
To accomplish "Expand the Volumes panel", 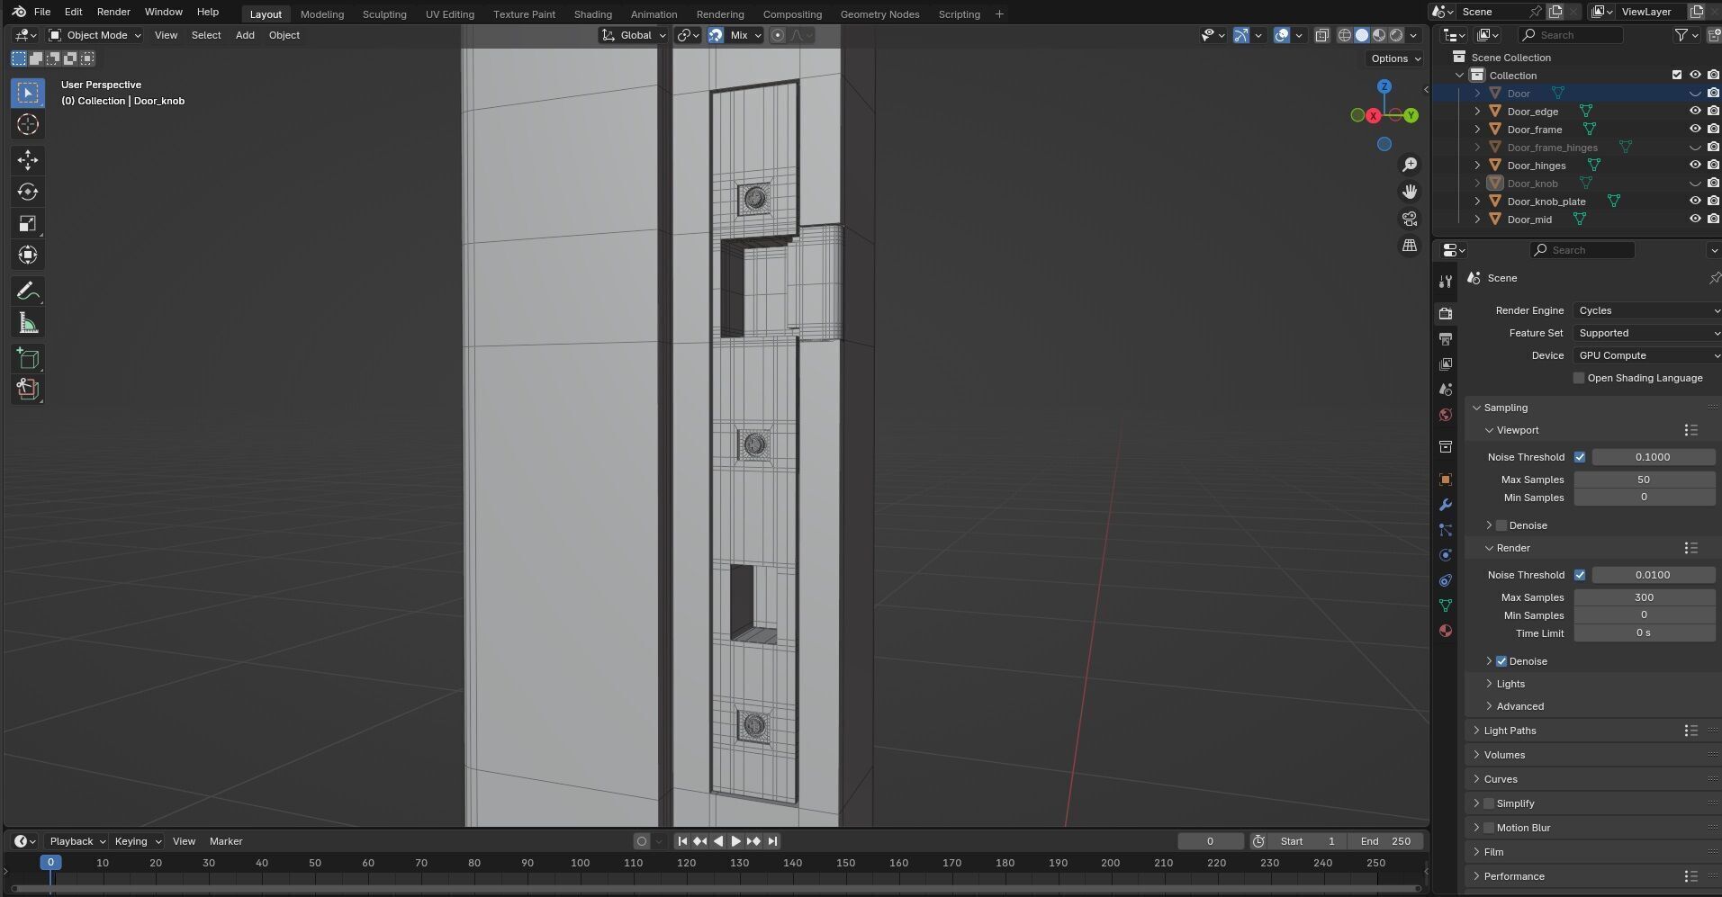I will tap(1504, 755).
